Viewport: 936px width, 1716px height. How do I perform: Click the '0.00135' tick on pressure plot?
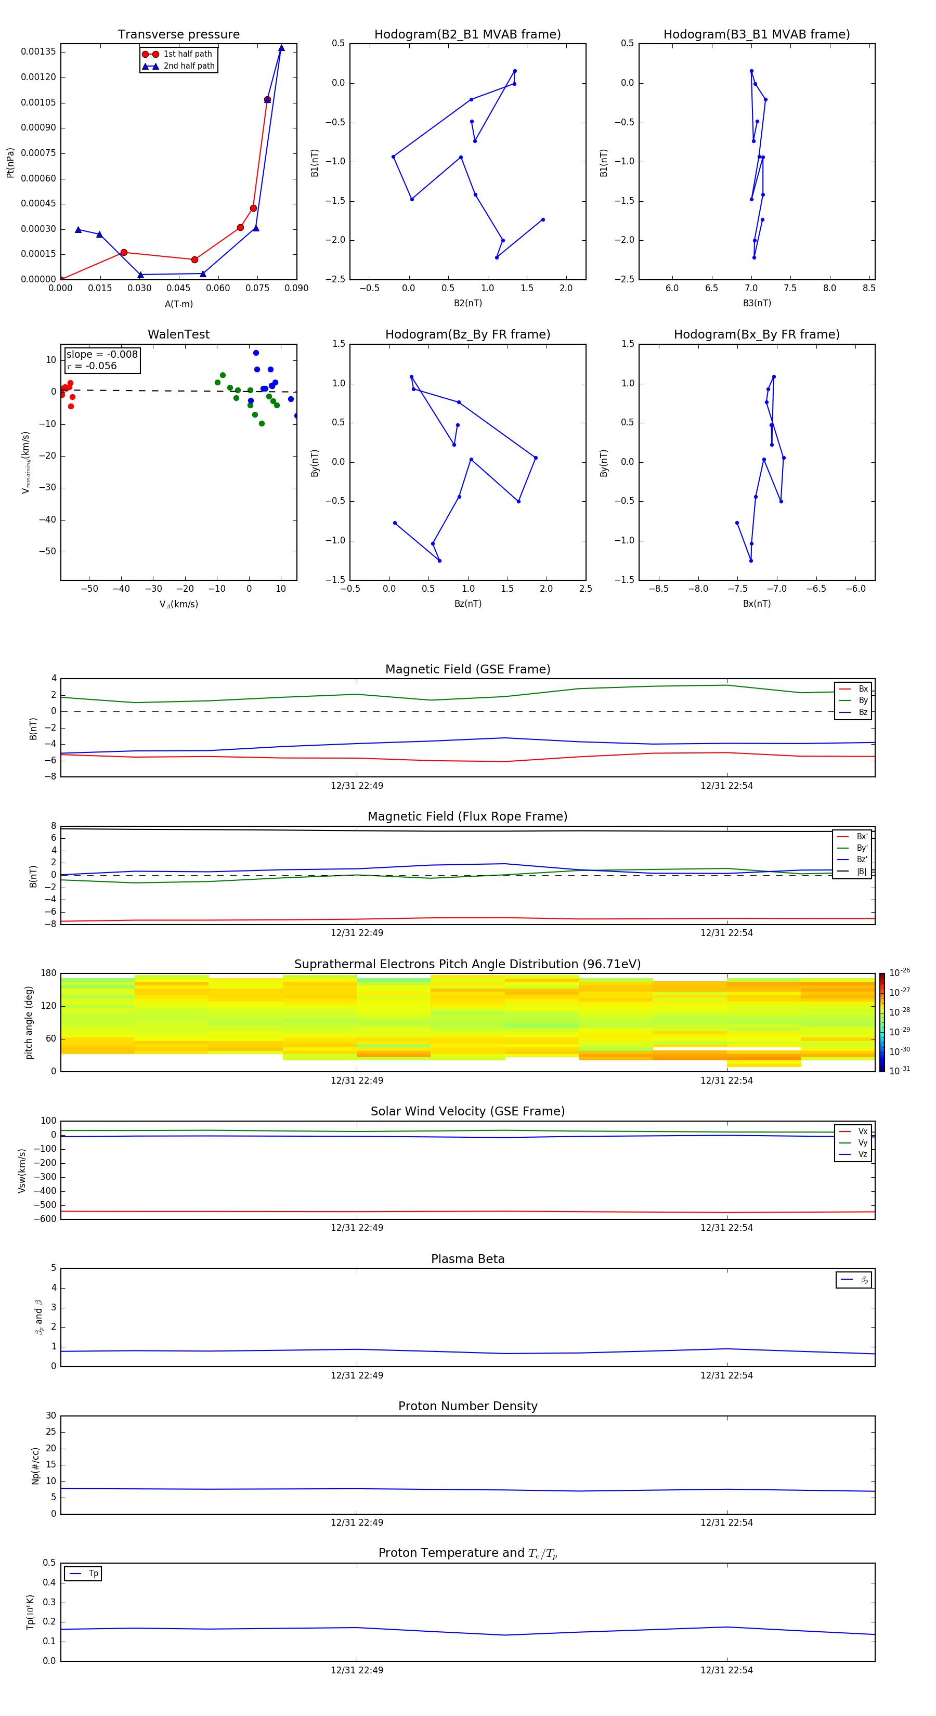38,52
